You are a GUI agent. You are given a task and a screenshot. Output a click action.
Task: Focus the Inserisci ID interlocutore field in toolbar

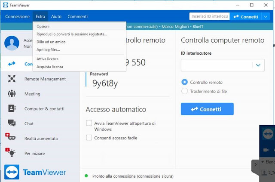pos(210,16)
